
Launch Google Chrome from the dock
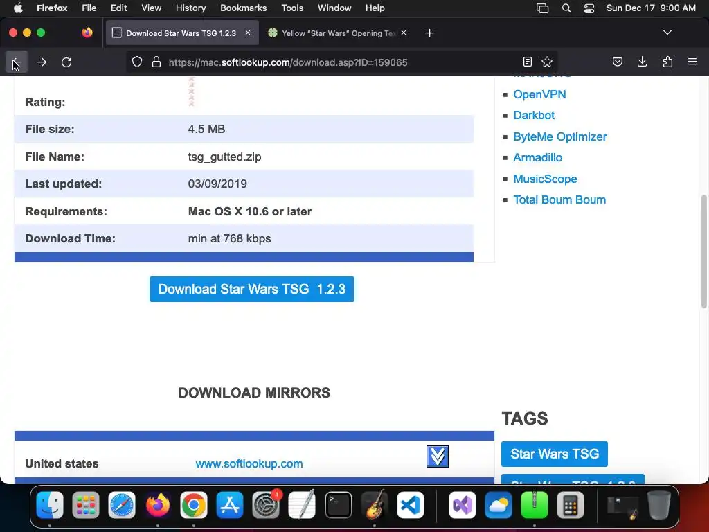click(194, 505)
